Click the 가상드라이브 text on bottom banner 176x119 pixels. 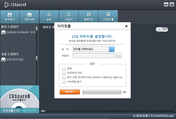28,110
